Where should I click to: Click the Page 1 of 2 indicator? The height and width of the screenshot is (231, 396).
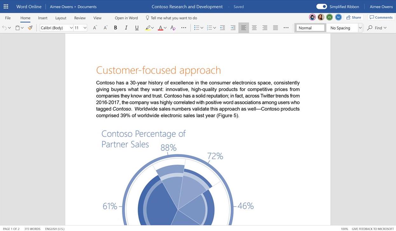(11, 229)
